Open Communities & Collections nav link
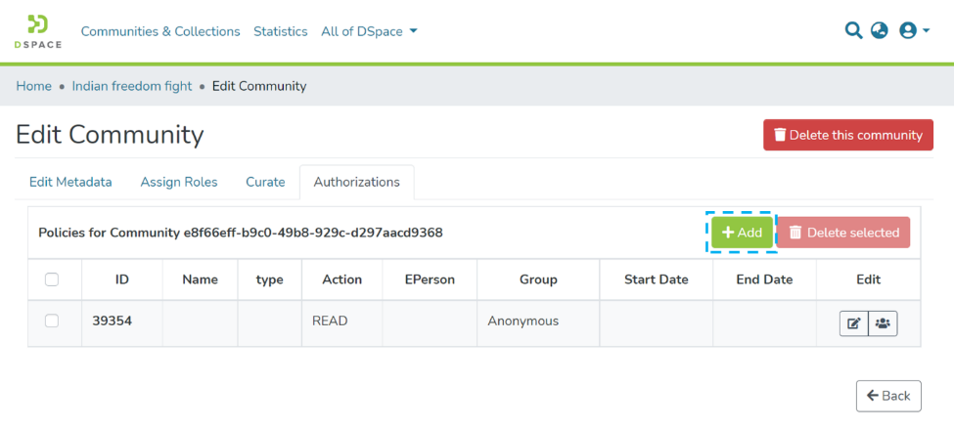Screen dimensions: 954x428 160,31
